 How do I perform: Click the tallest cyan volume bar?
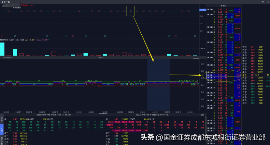click(2, 49)
